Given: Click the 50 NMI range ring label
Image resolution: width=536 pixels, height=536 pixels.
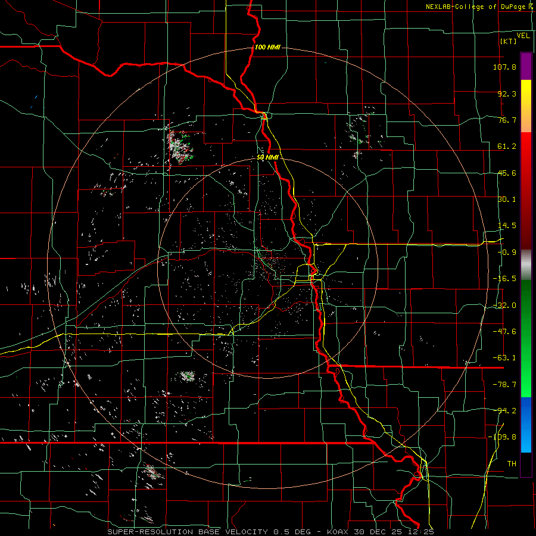Looking at the screenshot, I should coord(267,158).
